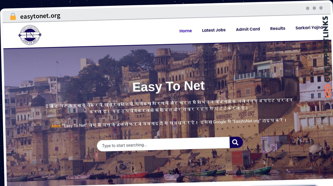Click the last gray window dot

coord(321,8)
